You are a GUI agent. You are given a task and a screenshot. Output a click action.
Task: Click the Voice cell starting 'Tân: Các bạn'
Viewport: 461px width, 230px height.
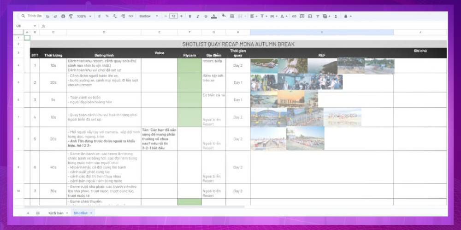point(160,139)
